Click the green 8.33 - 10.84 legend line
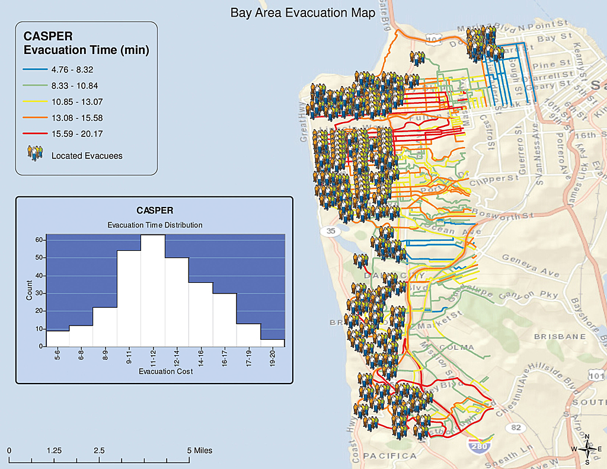Viewport: 607px width, 469px height. pyautogui.click(x=35, y=85)
